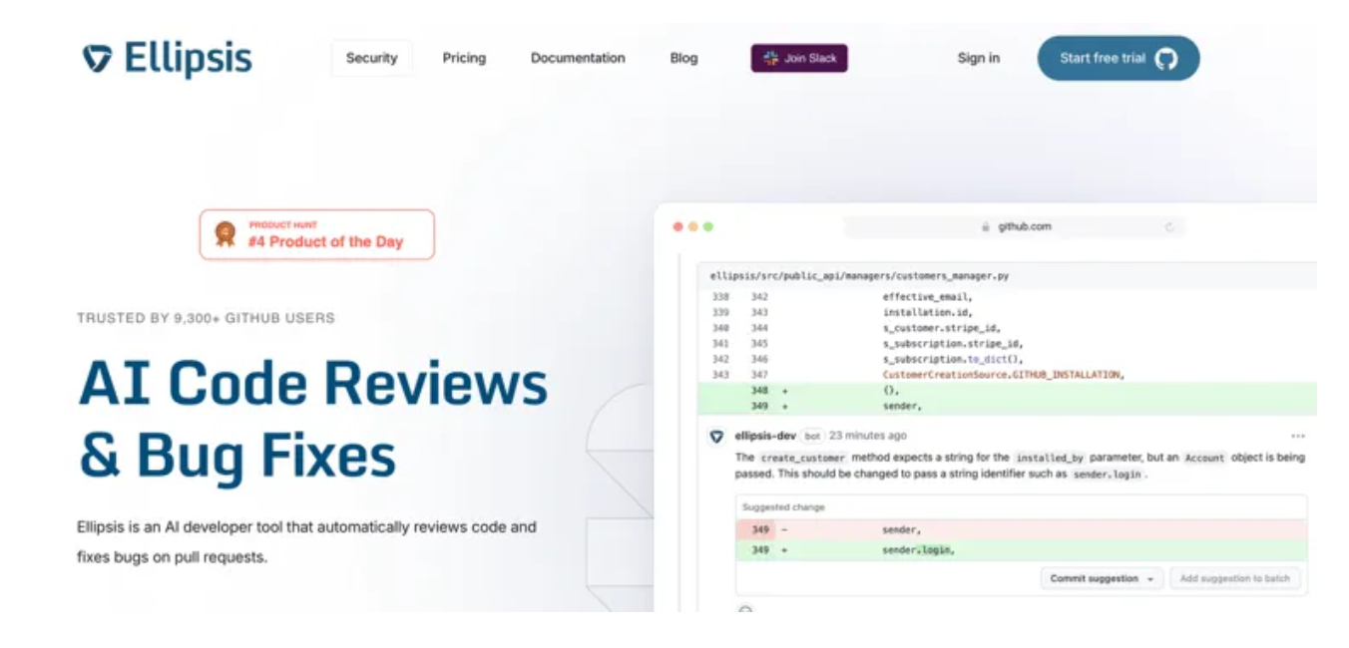Open the Pricing page
This screenshot has height=648, width=1349.
[x=464, y=58]
